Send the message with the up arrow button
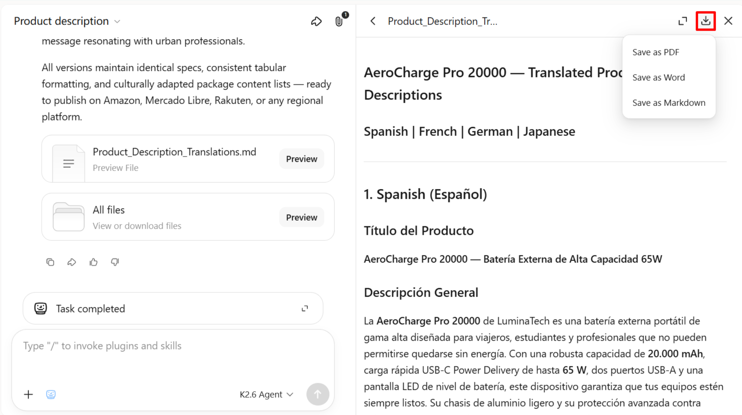Screen dimensions: 742x415 (x=318, y=394)
